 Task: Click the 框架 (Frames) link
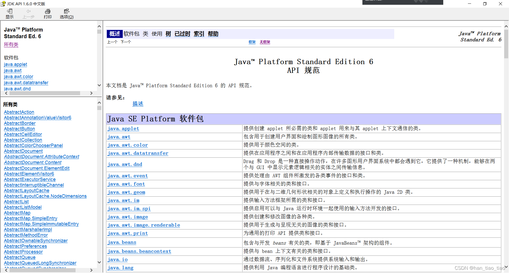tap(252, 42)
